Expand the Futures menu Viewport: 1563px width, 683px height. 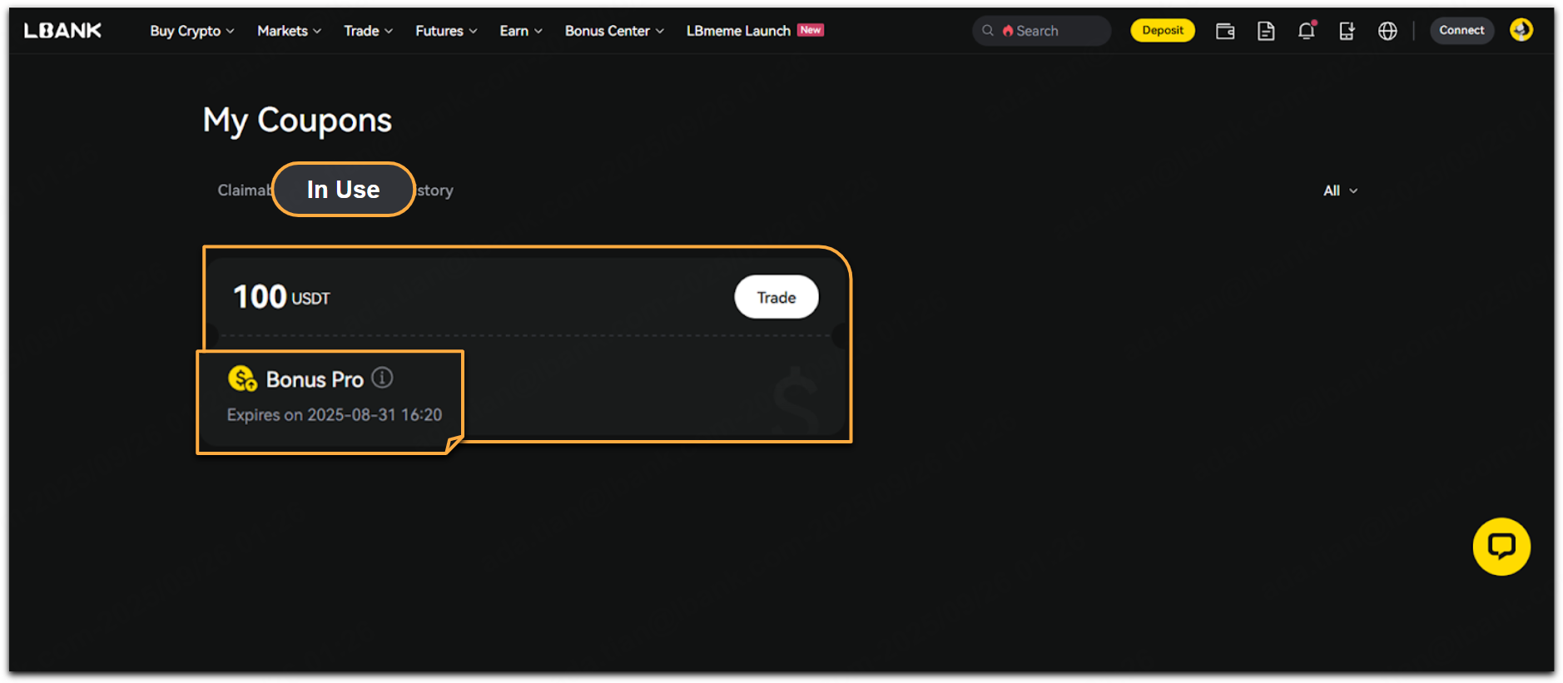point(445,31)
